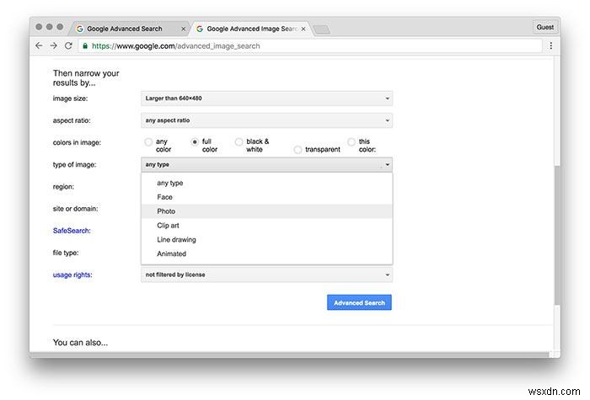Open the image size dropdown
Screen dimensions: 590x400
pyautogui.click(x=267, y=99)
